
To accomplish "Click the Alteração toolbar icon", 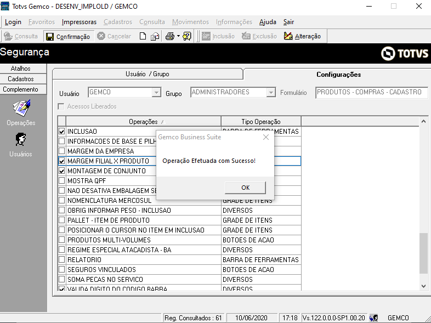I will pos(288,36).
